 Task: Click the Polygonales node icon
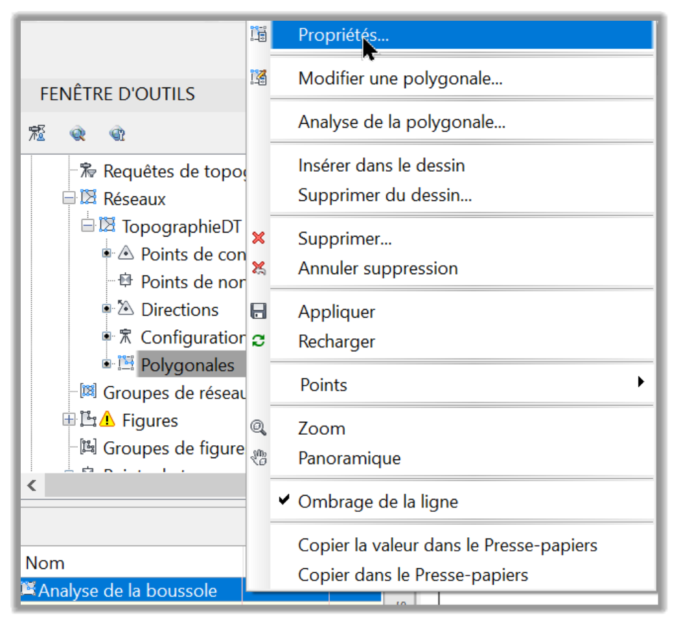[x=126, y=363]
